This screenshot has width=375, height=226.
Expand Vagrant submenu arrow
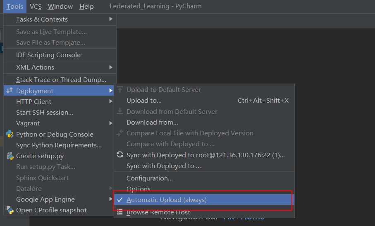point(111,123)
